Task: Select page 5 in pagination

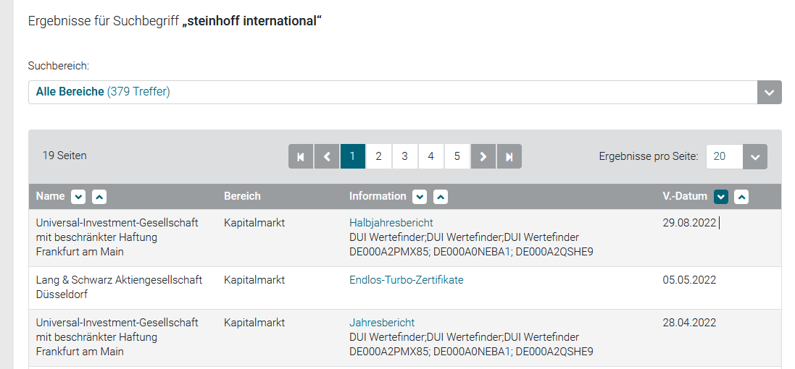Action: (x=457, y=156)
